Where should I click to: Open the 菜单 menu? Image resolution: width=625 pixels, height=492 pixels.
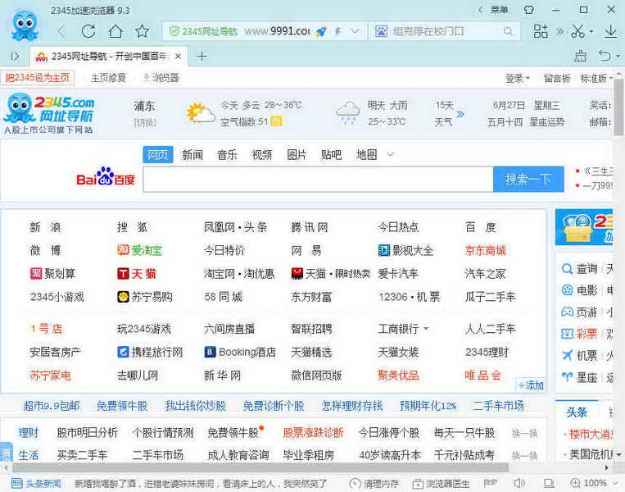(x=500, y=10)
